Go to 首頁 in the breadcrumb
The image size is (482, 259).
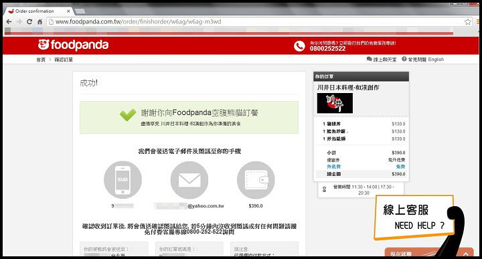click(x=41, y=60)
